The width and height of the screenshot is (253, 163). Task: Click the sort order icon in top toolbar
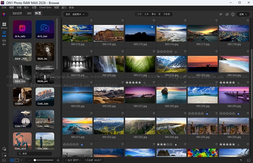click(221, 14)
